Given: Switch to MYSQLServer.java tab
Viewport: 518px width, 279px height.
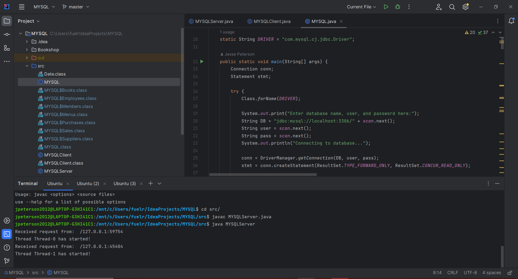Looking at the screenshot, I should (x=211, y=21).
